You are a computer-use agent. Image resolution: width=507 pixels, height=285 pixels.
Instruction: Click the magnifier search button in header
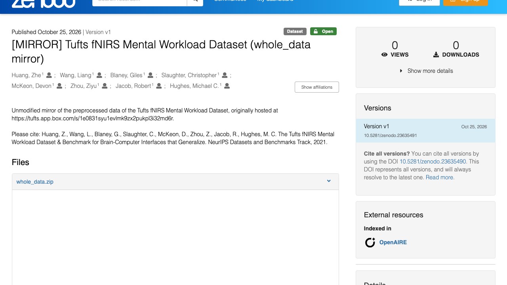[195, 2]
